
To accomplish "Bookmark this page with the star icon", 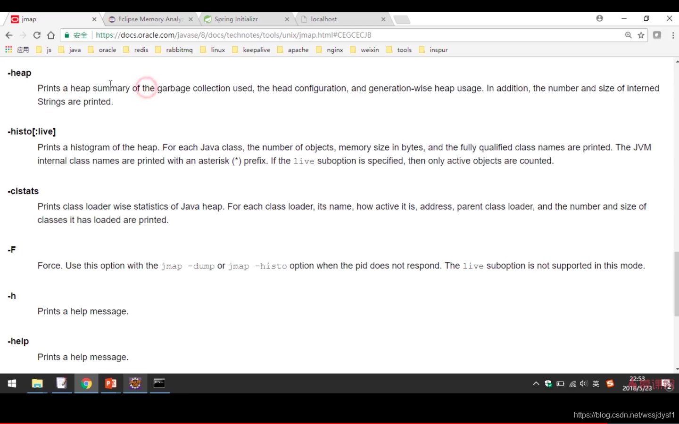I will coord(641,35).
